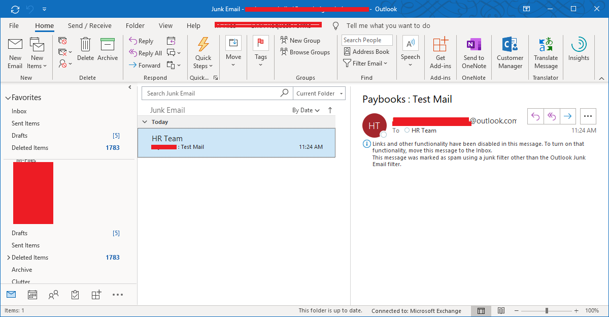Open More respond actions dropdown
The height and width of the screenshot is (317, 609).
click(x=173, y=65)
